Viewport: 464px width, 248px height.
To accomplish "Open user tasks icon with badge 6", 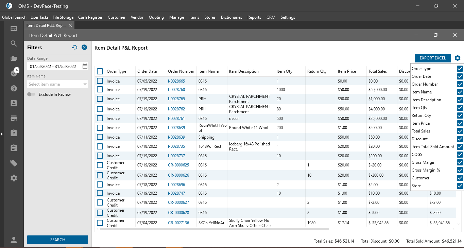I will pyautogui.click(x=14, y=73).
